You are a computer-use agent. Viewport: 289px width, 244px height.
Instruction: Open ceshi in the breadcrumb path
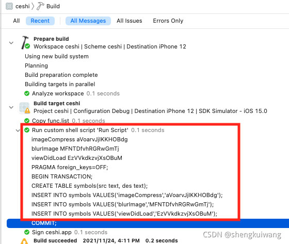pos(23,6)
